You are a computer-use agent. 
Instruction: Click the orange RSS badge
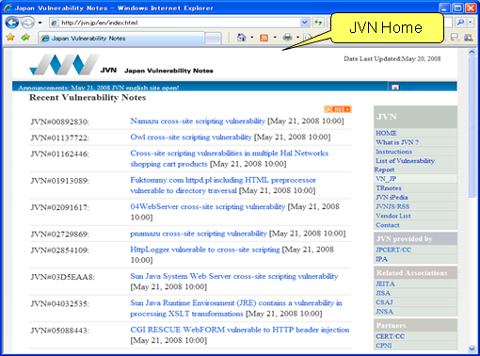338,109
